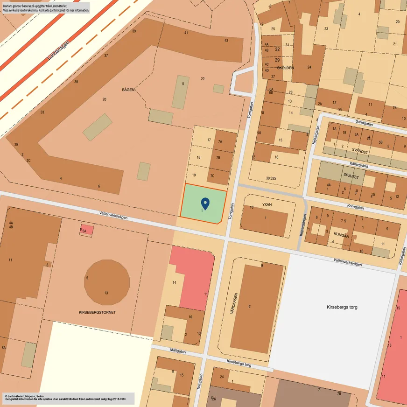The height and width of the screenshot is (407, 407).
Task: Click plot number 17
Action: [209, 140]
